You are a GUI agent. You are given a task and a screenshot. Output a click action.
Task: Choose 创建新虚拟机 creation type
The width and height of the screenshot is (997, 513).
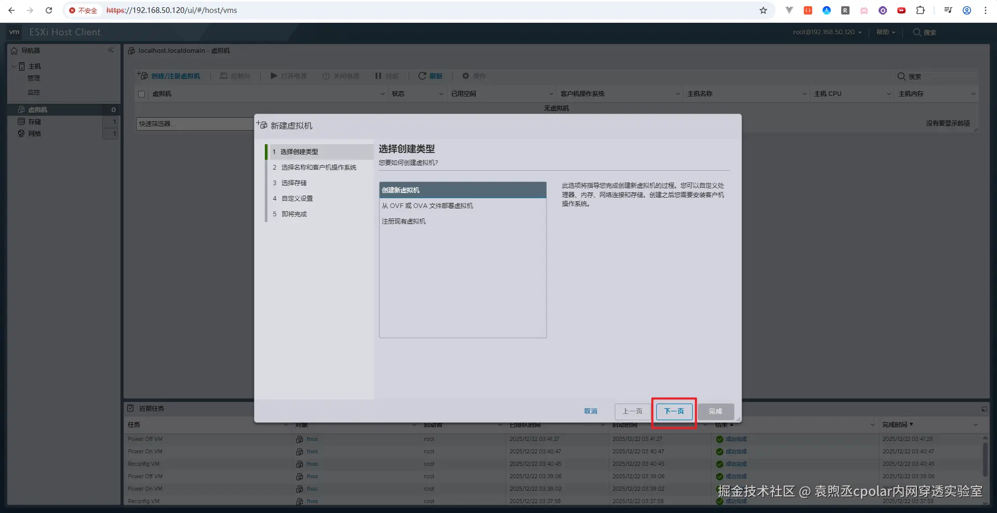463,190
